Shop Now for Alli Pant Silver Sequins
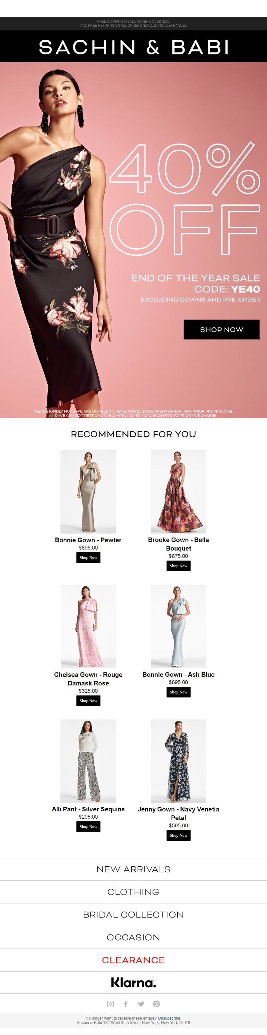The image size is (267, 1035). 88,826
